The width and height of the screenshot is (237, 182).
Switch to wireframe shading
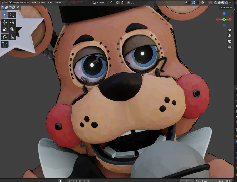(215, 3)
